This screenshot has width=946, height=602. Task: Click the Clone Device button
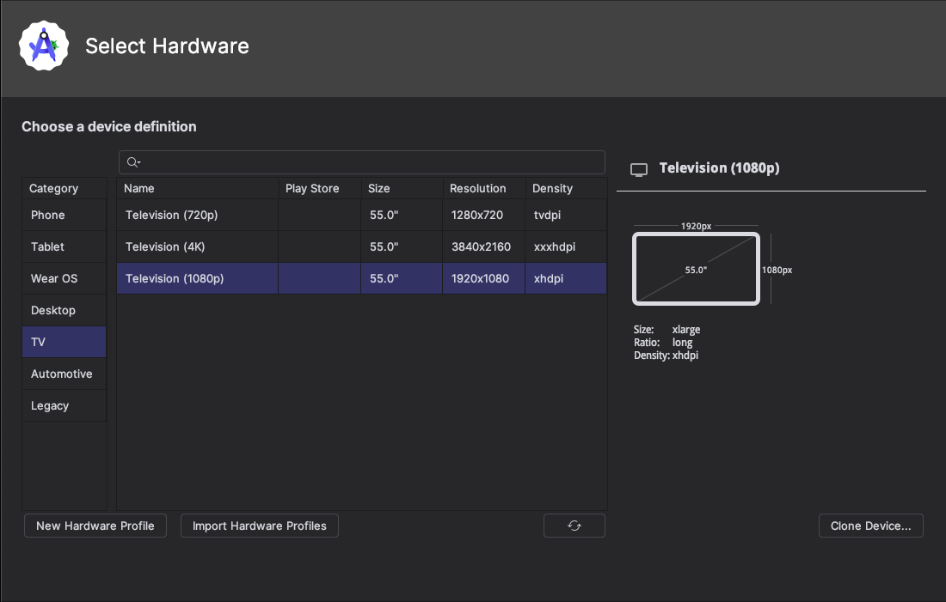pyautogui.click(x=870, y=526)
